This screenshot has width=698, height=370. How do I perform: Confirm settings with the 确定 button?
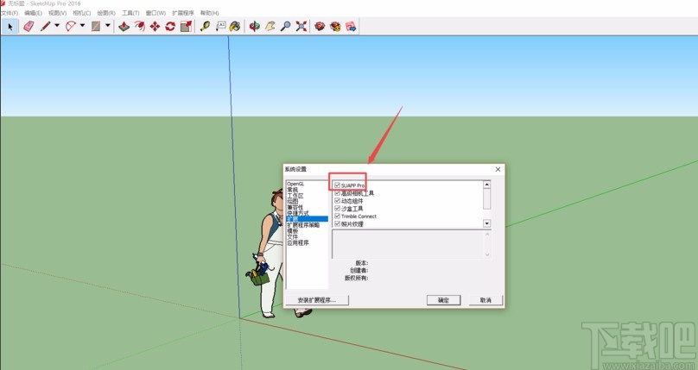[x=443, y=300]
